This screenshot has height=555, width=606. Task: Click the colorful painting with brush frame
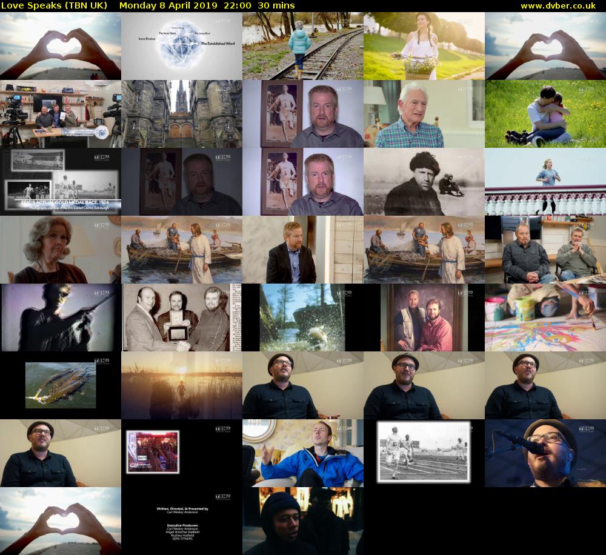[x=545, y=317]
